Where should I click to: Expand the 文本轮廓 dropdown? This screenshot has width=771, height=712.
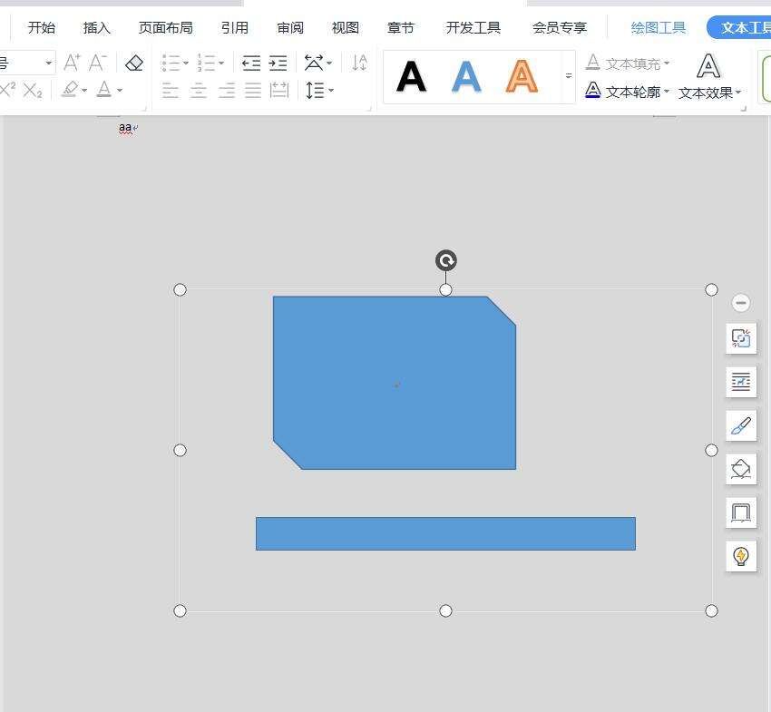[667, 92]
